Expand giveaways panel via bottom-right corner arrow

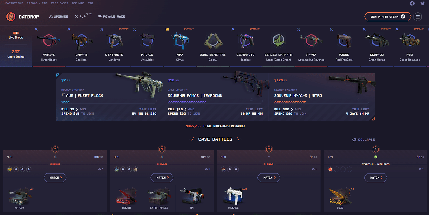(x=373, y=119)
